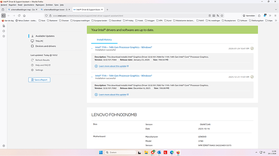Viewport: 279px width, 156px height.
Task: Open a new tab with plus button
Action: (107, 10)
